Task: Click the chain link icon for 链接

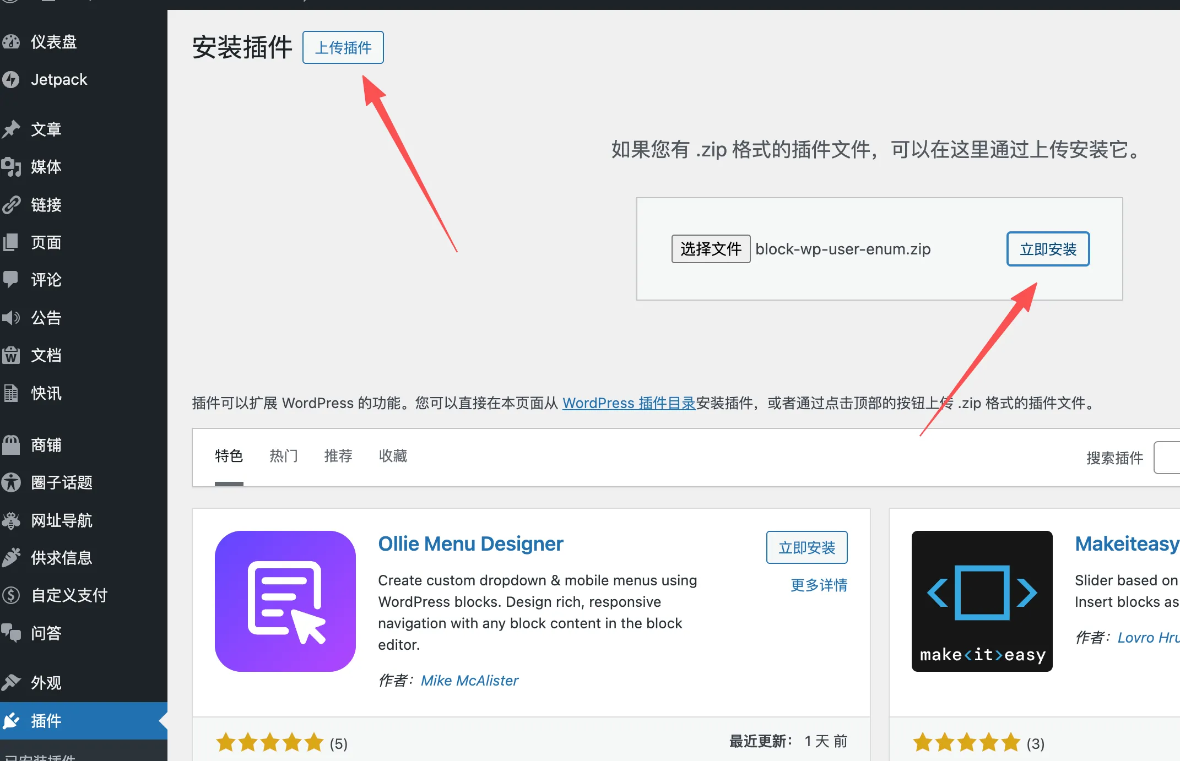Action: coord(11,205)
